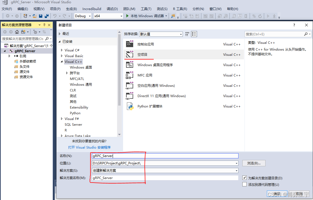The height and width of the screenshot is (200, 313).
Task: Open the Edit (编辑) menu
Action: 23,9
